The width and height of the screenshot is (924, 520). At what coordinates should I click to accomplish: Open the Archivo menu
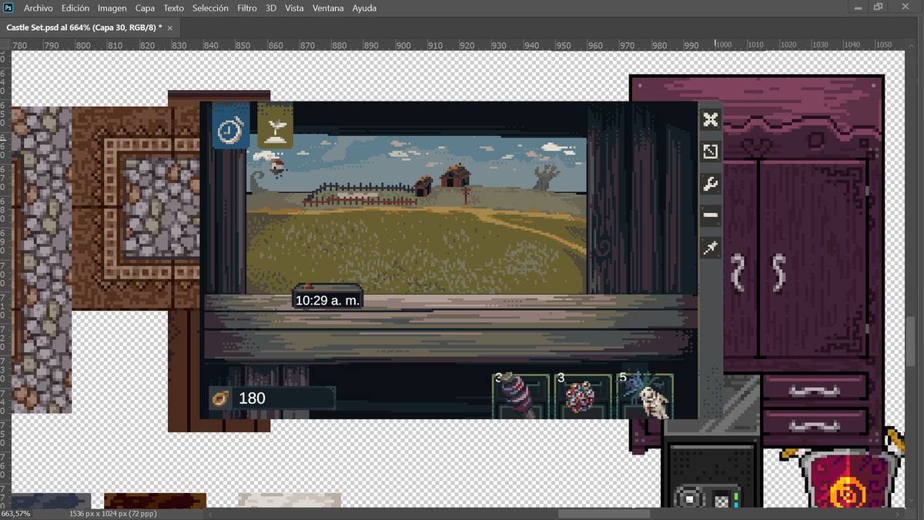click(38, 8)
